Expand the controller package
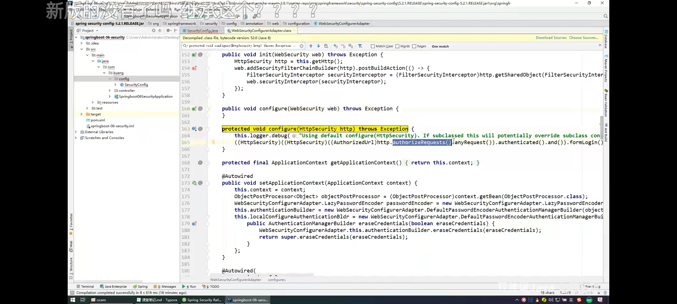The width and height of the screenshot is (677, 304). pos(110,90)
